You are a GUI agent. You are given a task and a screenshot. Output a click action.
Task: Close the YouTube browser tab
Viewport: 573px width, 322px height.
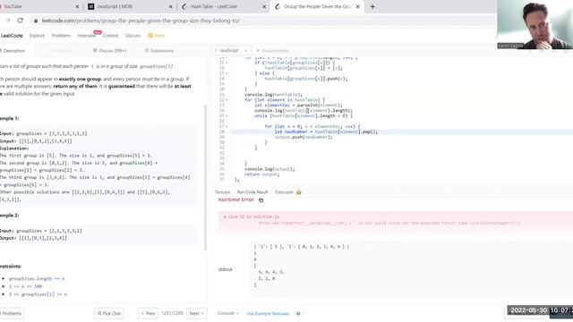click(77, 6)
